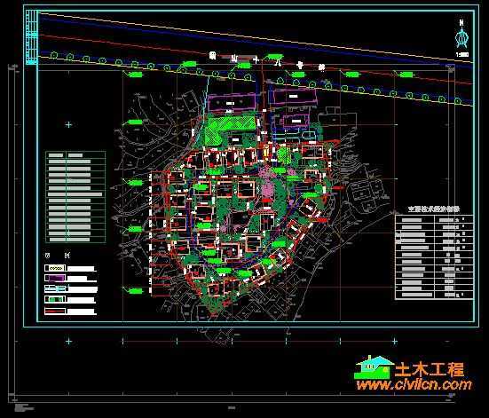Select the red line legend sample
Viewport: 489px width, 418px height.
click(x=55, y=311)
